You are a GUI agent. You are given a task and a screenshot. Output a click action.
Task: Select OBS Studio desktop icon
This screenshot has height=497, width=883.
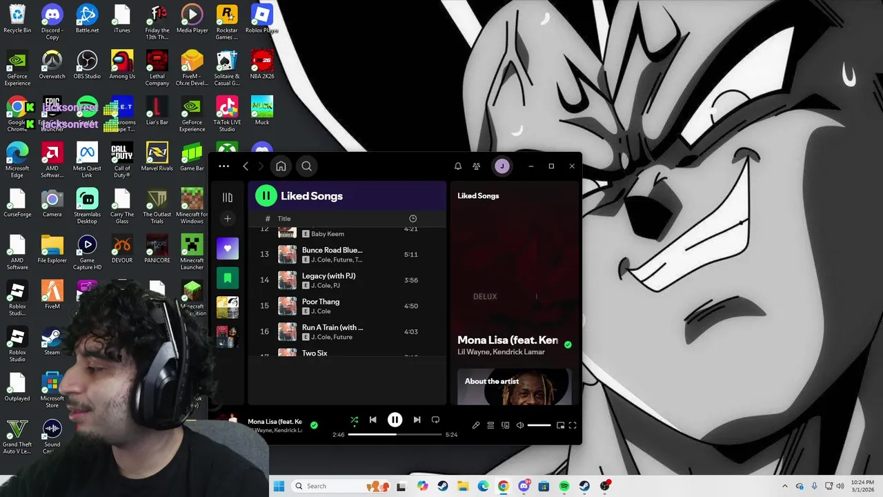click(x=87, y=65)
